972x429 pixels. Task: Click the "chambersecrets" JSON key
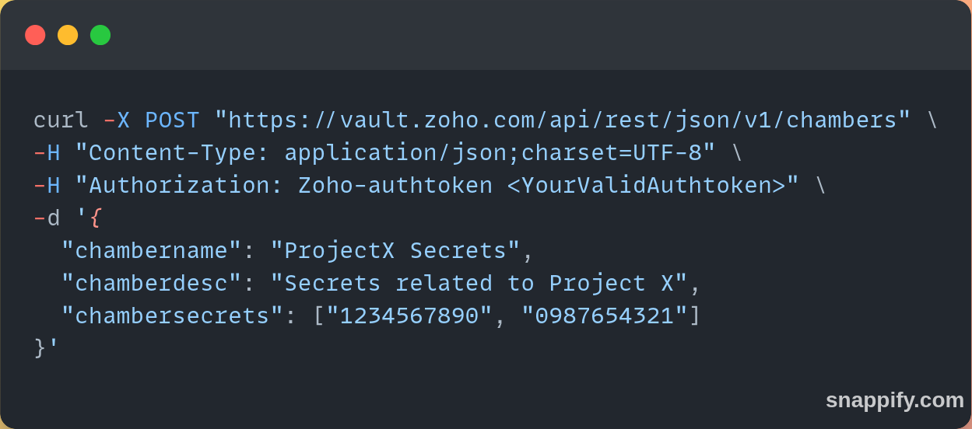click(x=172, y=316)
